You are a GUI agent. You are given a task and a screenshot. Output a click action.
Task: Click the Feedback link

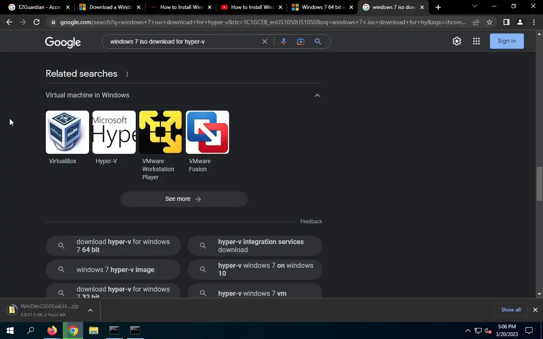click(x=311, y=222)
